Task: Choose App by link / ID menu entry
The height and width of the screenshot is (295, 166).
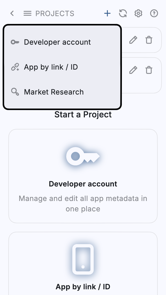Action: (x=51, y=67)
